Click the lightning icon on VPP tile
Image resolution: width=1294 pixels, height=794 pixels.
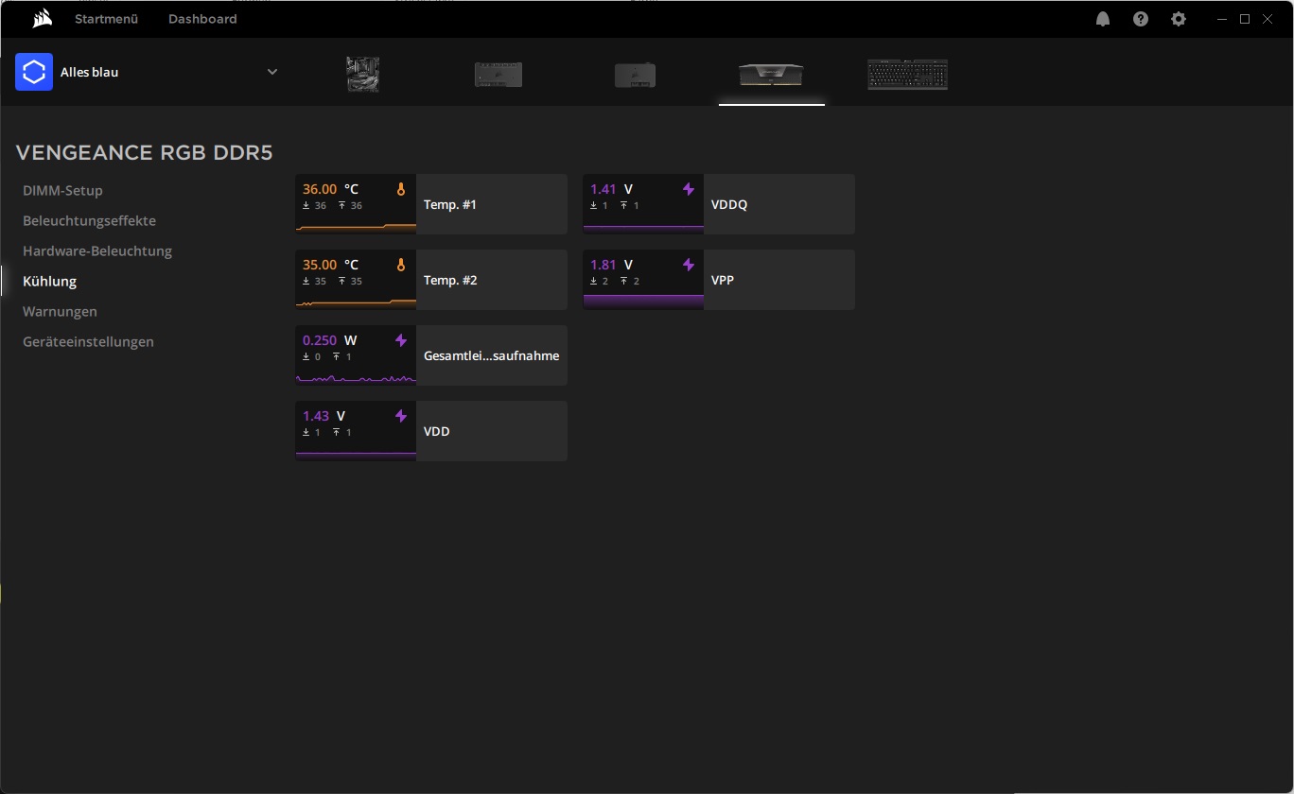689,265
